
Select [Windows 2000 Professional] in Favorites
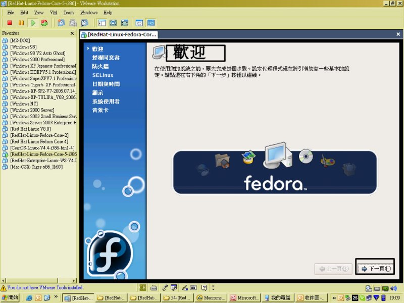37,60
